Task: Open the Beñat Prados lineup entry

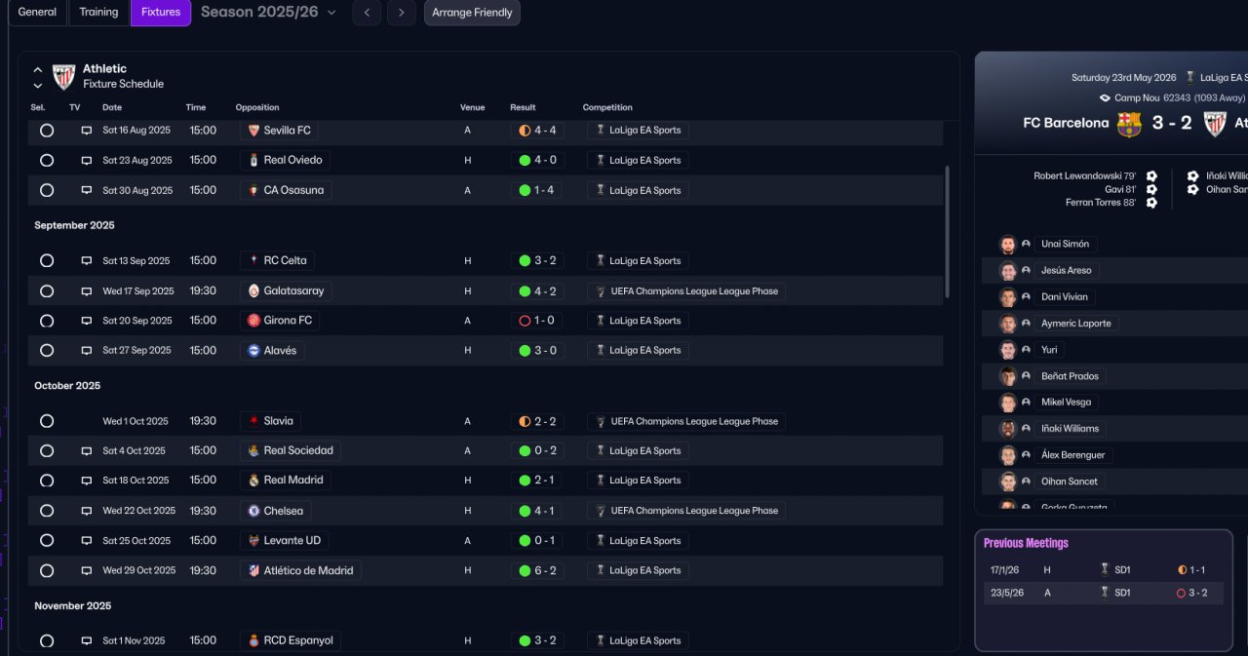Action: coord(1070,375)
